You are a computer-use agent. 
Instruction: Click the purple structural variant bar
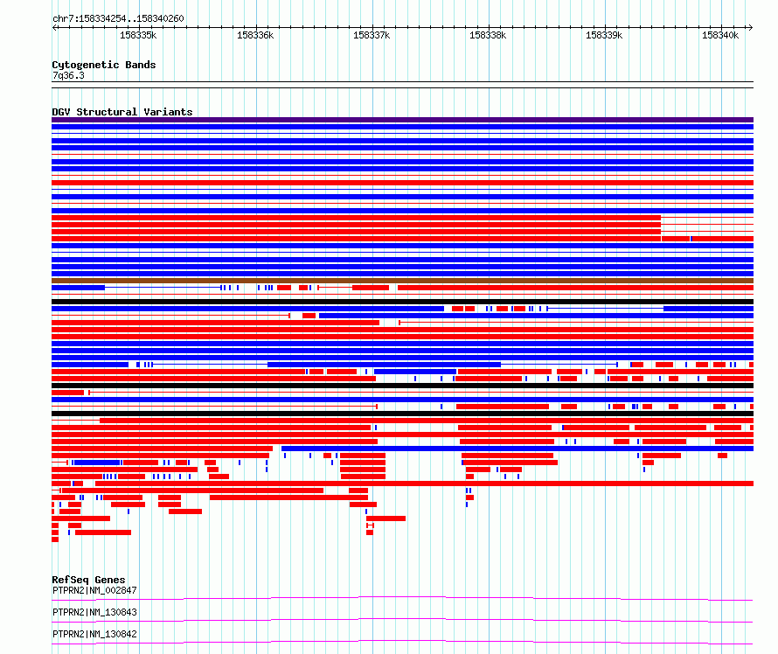pos(402,120)
